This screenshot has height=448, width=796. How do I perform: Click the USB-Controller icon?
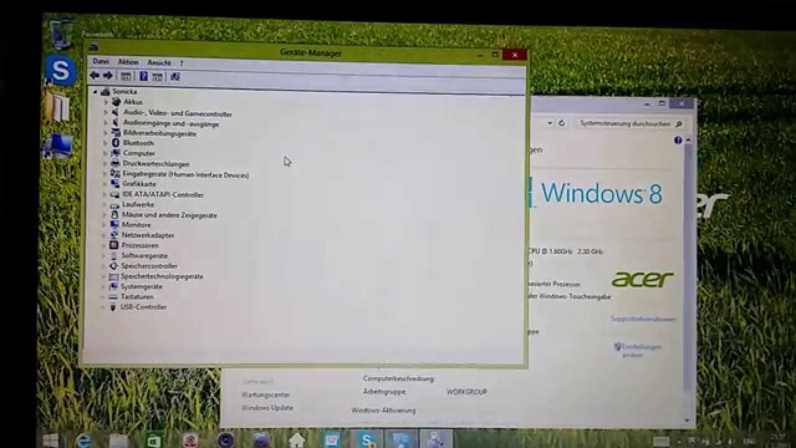tap(113, 307)
